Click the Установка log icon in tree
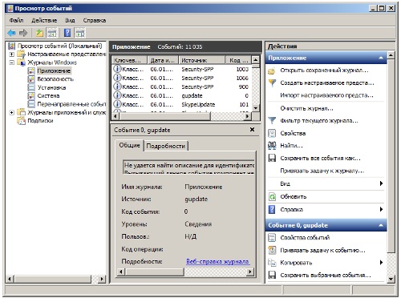The image size is (401, 298). click(x=31, y=87)
